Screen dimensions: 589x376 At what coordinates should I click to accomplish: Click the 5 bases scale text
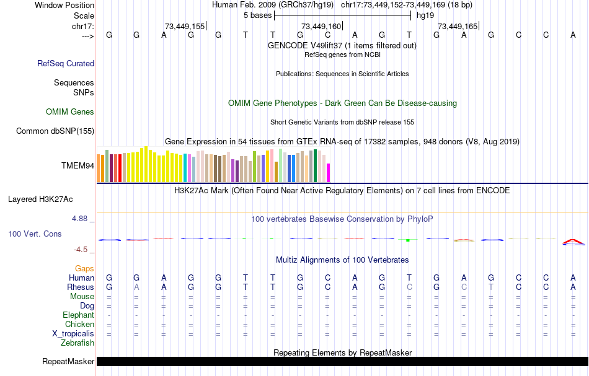pos(258,15)
